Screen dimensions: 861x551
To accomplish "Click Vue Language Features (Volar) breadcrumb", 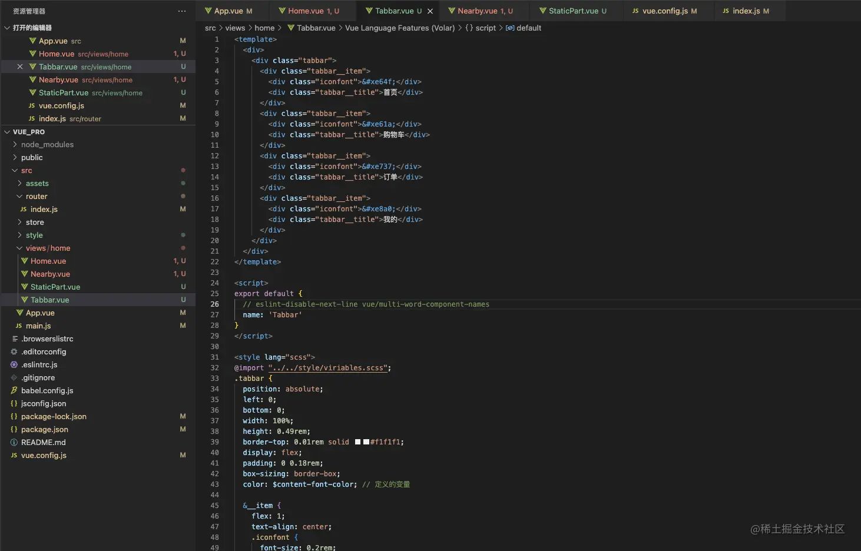I will coord(400,28).
